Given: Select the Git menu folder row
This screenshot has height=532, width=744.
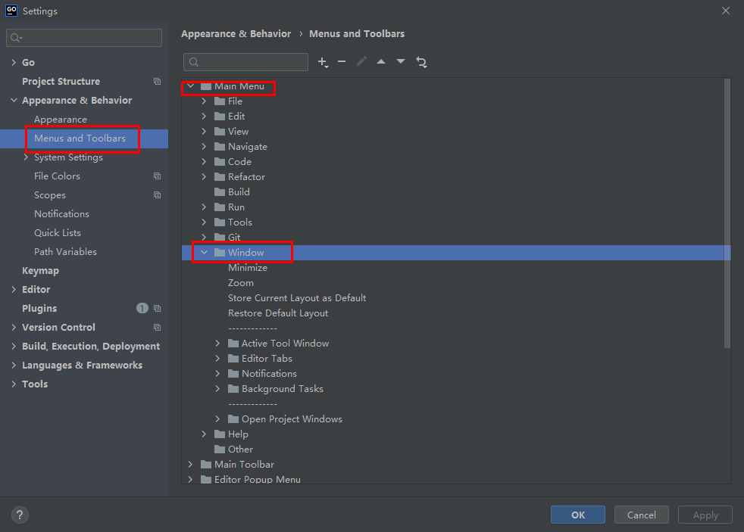Looking at the screenshot, I should click(x=456, y=238).
